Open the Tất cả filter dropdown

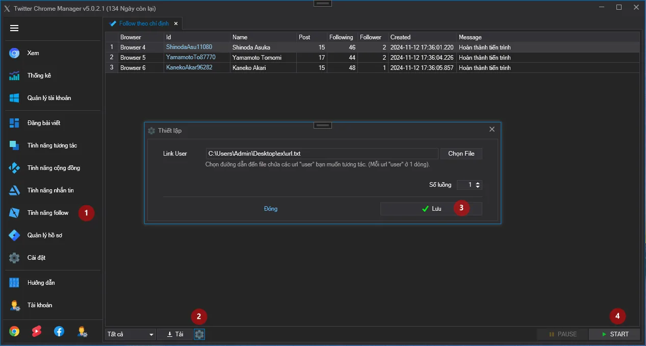pyautogui.click(x=131, y=334)
